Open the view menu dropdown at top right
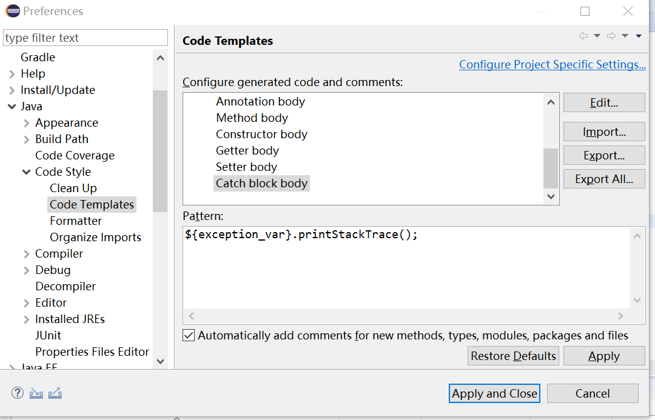Image resolution: width=655 pixels, height=420 pixels. 638,36
